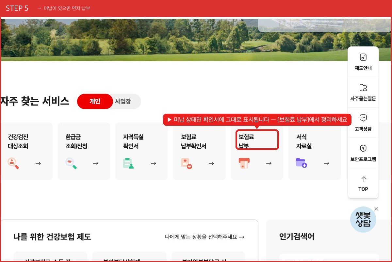392x262 pixels.
Task: Click arrow on 건강검진 대상조회 card
Action: pos(38,163)
